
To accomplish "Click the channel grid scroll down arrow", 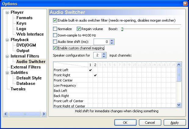I will pos(179,105).
